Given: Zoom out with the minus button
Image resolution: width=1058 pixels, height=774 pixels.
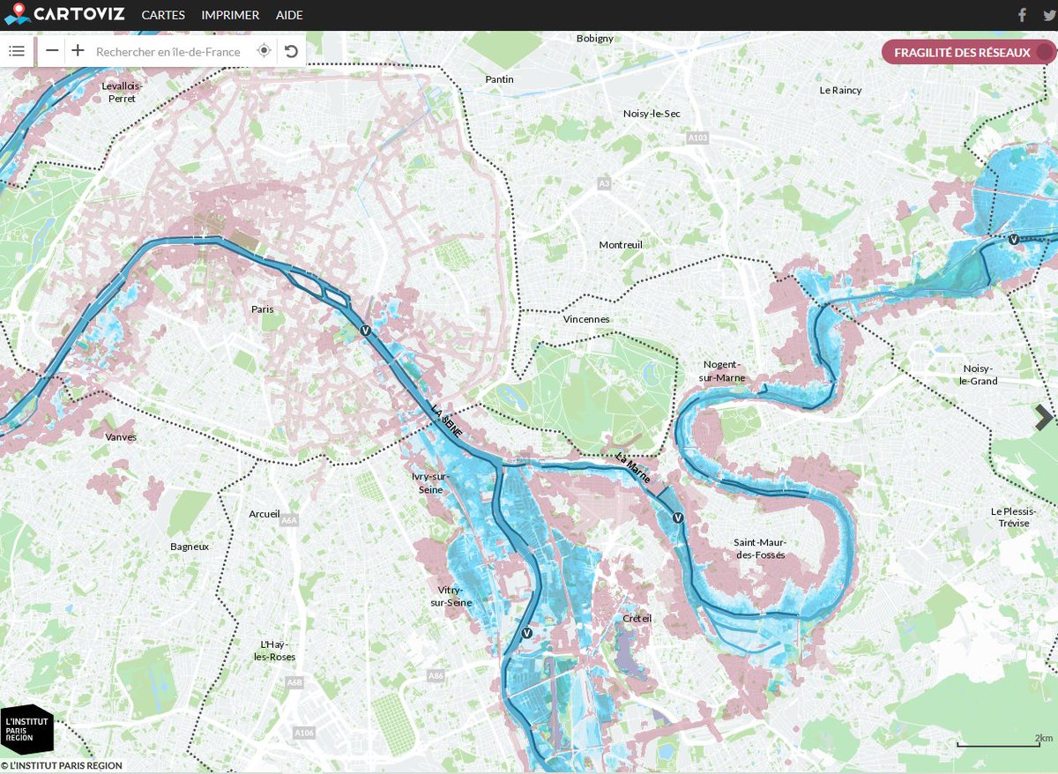Looking at the screenshot, I should coord(52,50).
